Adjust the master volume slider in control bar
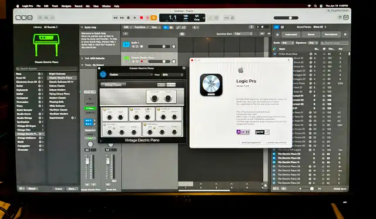 286,18
